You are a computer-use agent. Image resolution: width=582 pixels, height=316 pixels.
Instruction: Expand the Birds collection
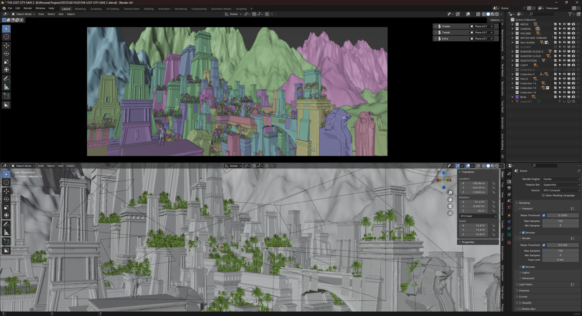pyautogui.click(x=513, y=97)
